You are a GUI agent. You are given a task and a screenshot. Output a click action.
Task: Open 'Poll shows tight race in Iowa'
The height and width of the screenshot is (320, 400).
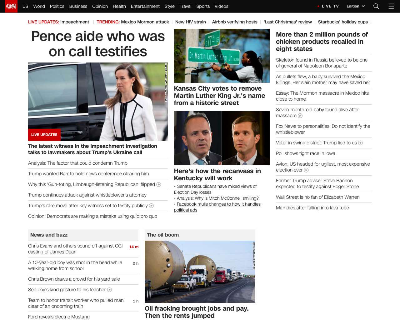[x=306, y=153]
